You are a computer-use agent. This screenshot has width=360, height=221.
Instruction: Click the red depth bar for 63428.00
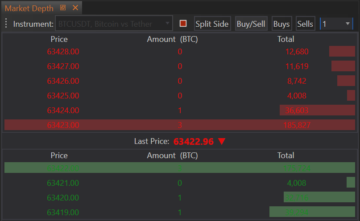[x=342, y=51]
